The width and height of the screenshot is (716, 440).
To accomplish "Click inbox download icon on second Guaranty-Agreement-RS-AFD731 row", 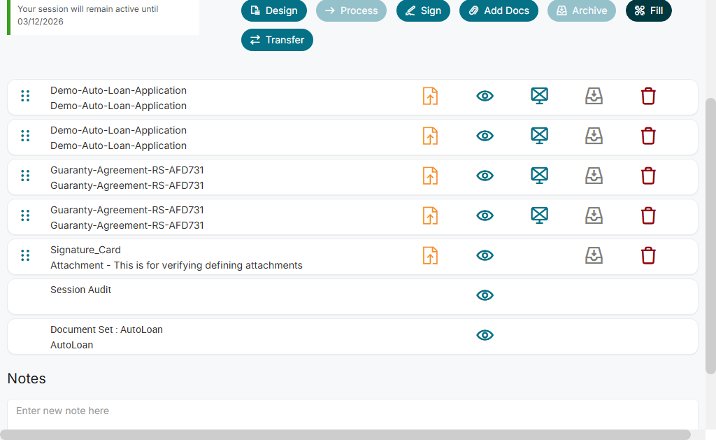I will pos(594,215).
